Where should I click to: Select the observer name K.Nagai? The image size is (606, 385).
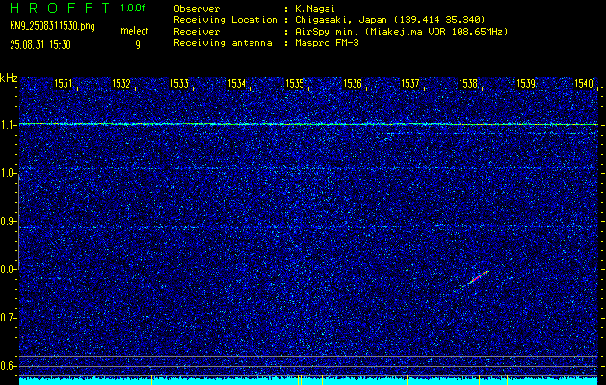(315, 8)
